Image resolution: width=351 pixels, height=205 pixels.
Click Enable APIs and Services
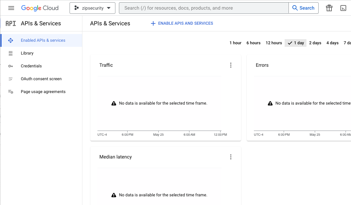[182, 23]
